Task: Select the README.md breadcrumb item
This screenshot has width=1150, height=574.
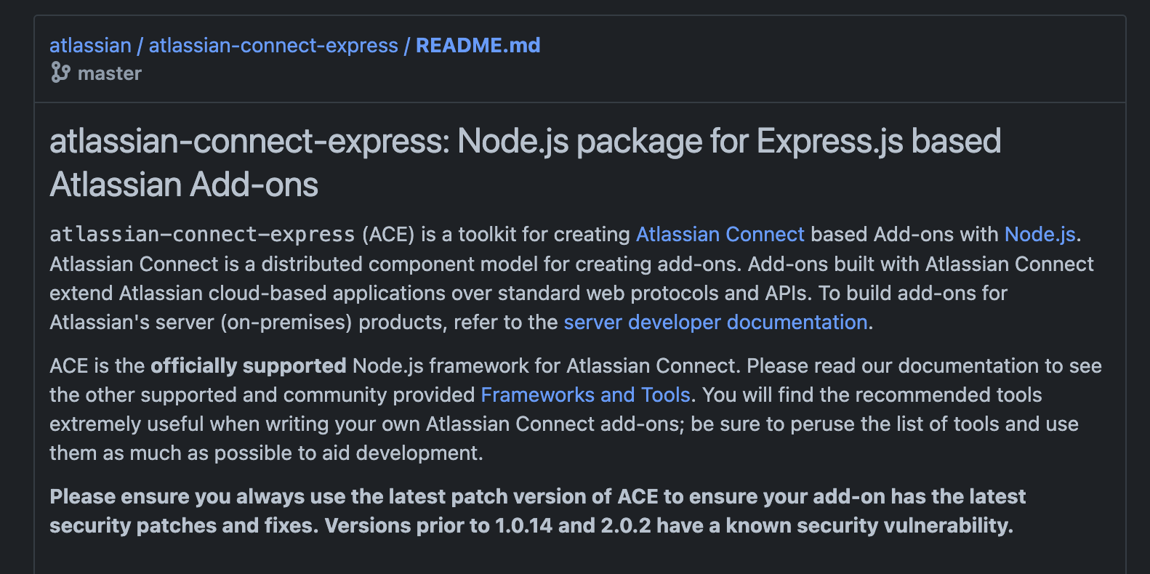Action: pyautogui.click(x=477, y=45)
